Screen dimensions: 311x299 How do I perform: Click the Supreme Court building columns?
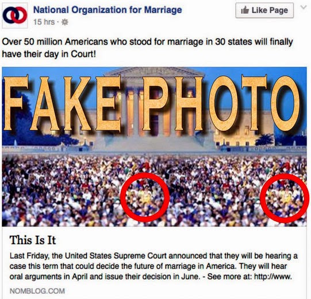click(x=155, y=111)
